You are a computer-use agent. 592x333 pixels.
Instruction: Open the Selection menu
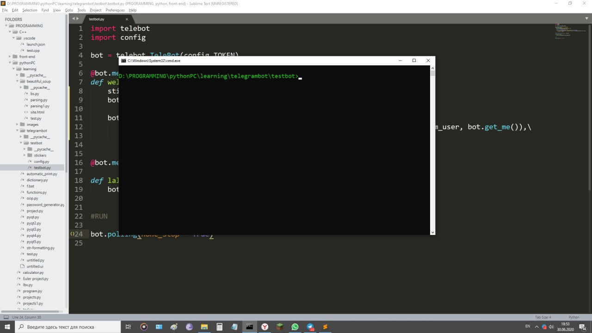(x=30, y=10)
